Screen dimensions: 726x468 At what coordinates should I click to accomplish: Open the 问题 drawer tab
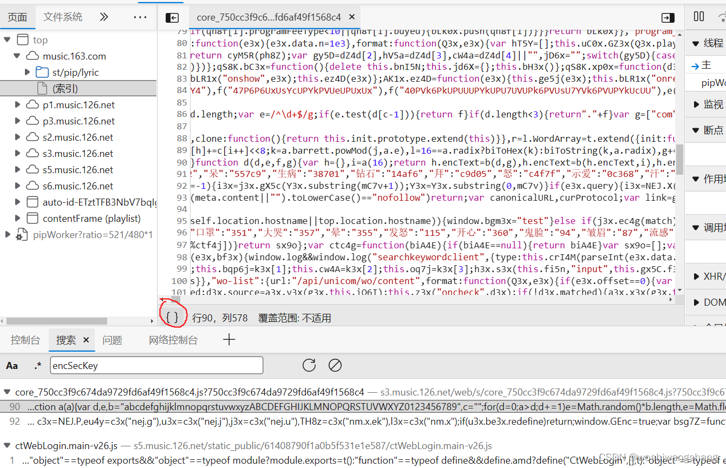coord(112,340)
